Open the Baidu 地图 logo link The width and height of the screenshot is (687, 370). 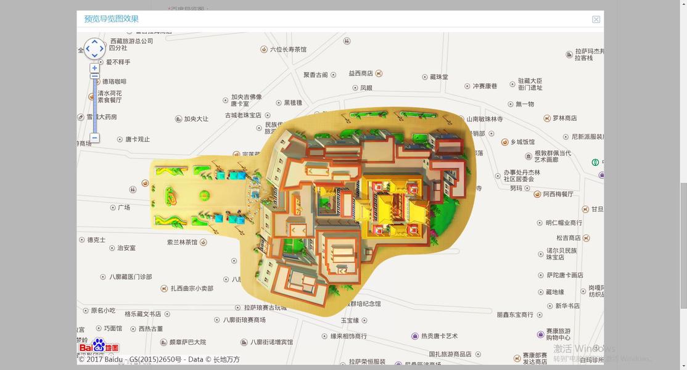pyautogui.click(x=99, y=346)
